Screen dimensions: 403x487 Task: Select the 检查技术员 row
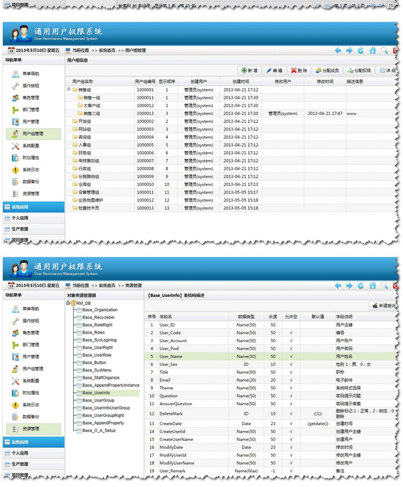tap(231, 208)
